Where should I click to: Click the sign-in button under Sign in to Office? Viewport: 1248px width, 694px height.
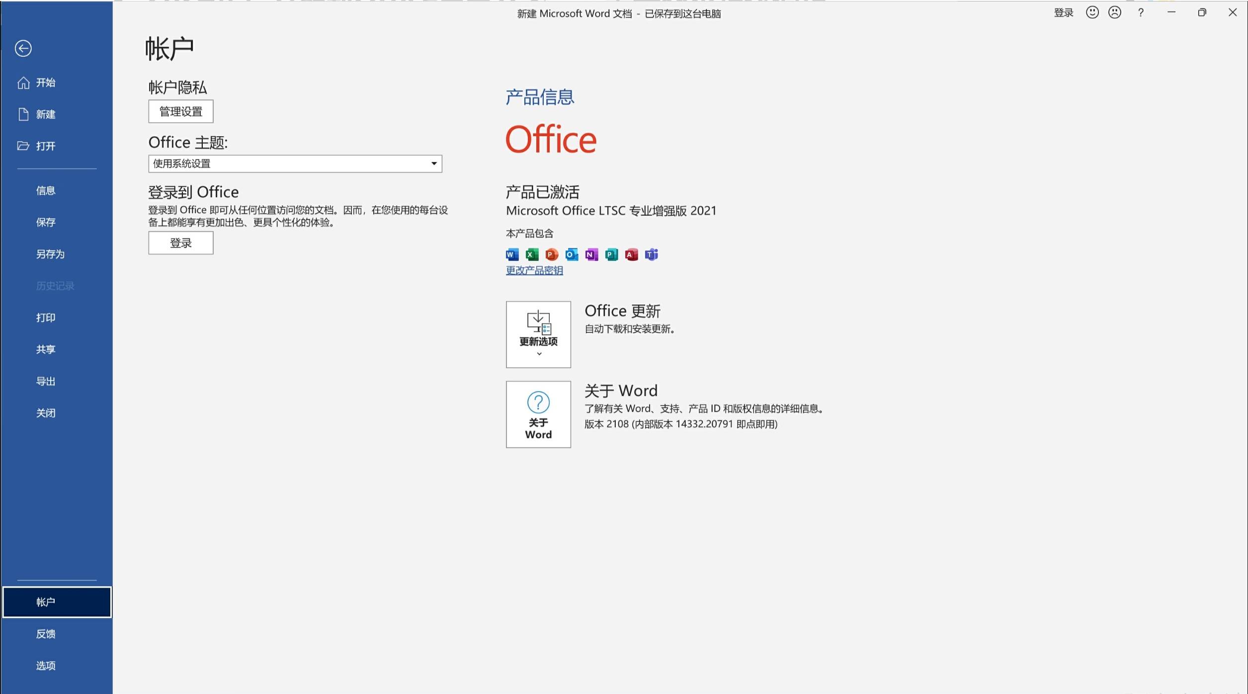pyautogui.click(x=180, y=243)
